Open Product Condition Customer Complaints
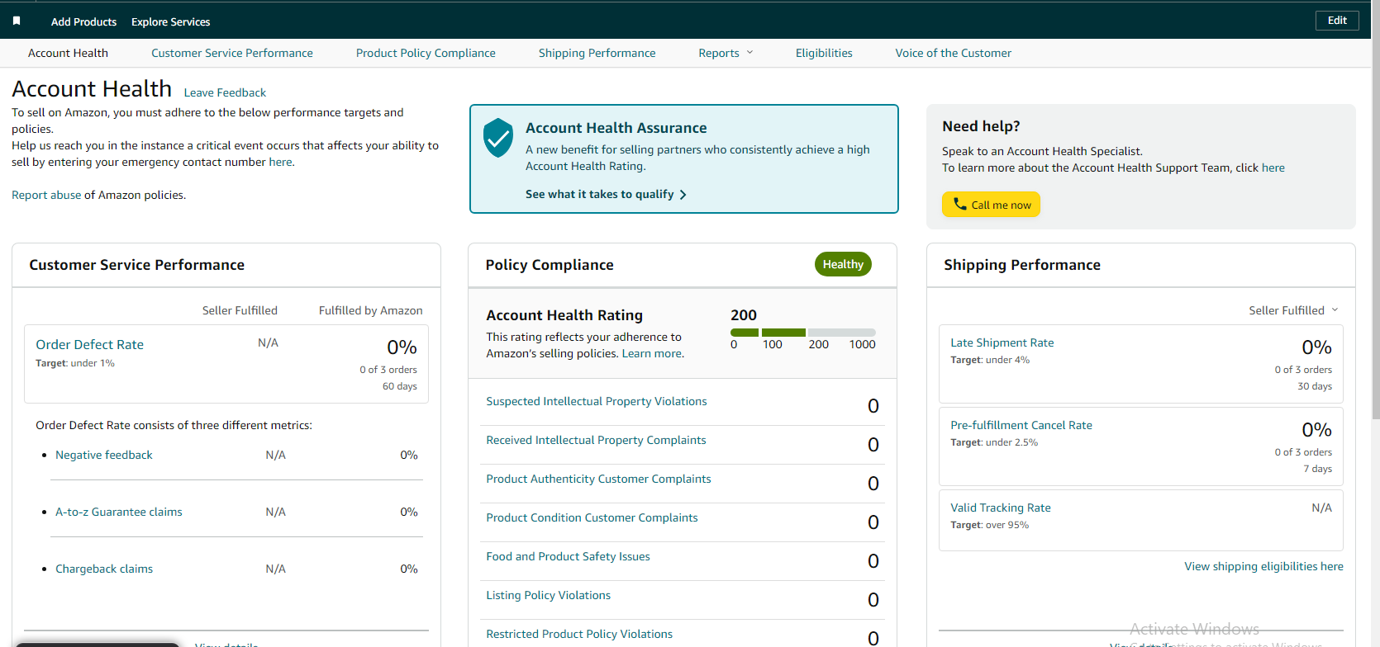This screenshot has height=647, width=1380. point(592,517)
